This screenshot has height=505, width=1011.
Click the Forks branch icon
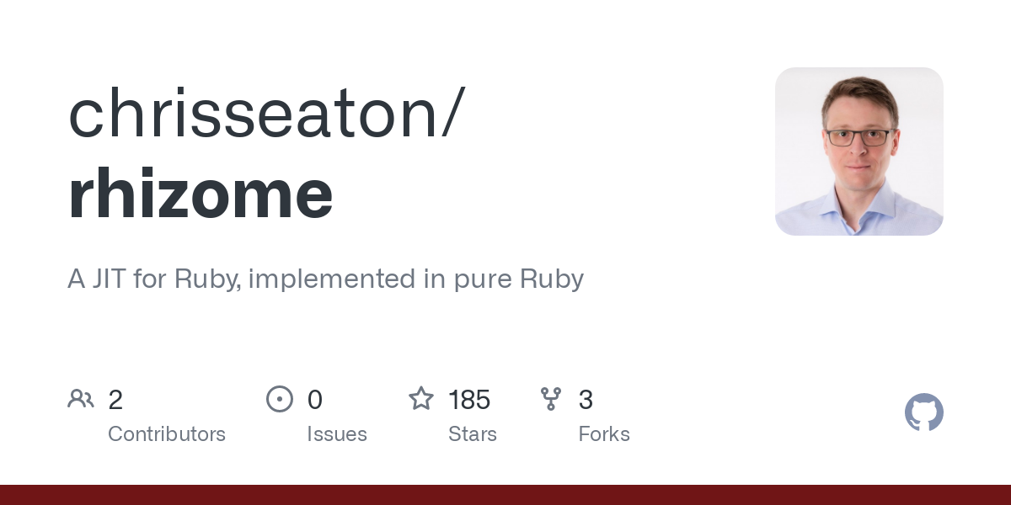(551, 399)
